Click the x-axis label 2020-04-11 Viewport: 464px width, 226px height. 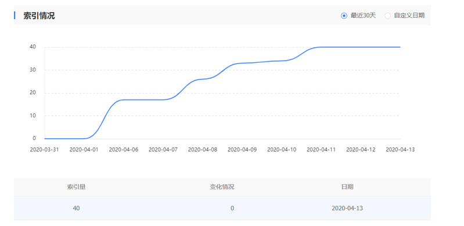(x=321, y=149)
